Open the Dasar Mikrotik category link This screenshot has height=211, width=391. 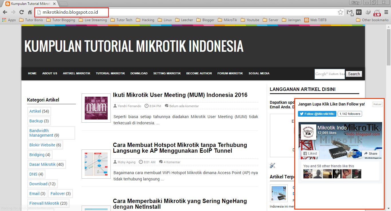(x=43, y=164)
